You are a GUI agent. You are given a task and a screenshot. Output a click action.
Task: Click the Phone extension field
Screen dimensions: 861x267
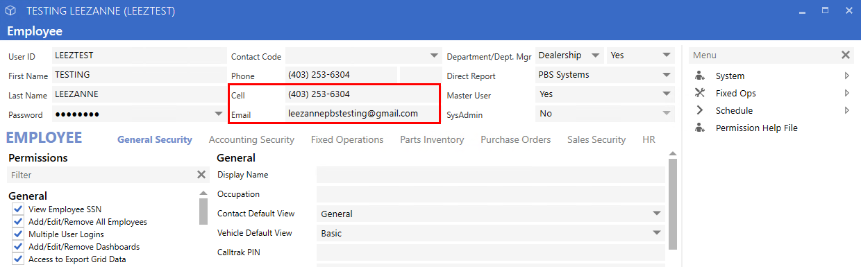[x=420, y=75]
